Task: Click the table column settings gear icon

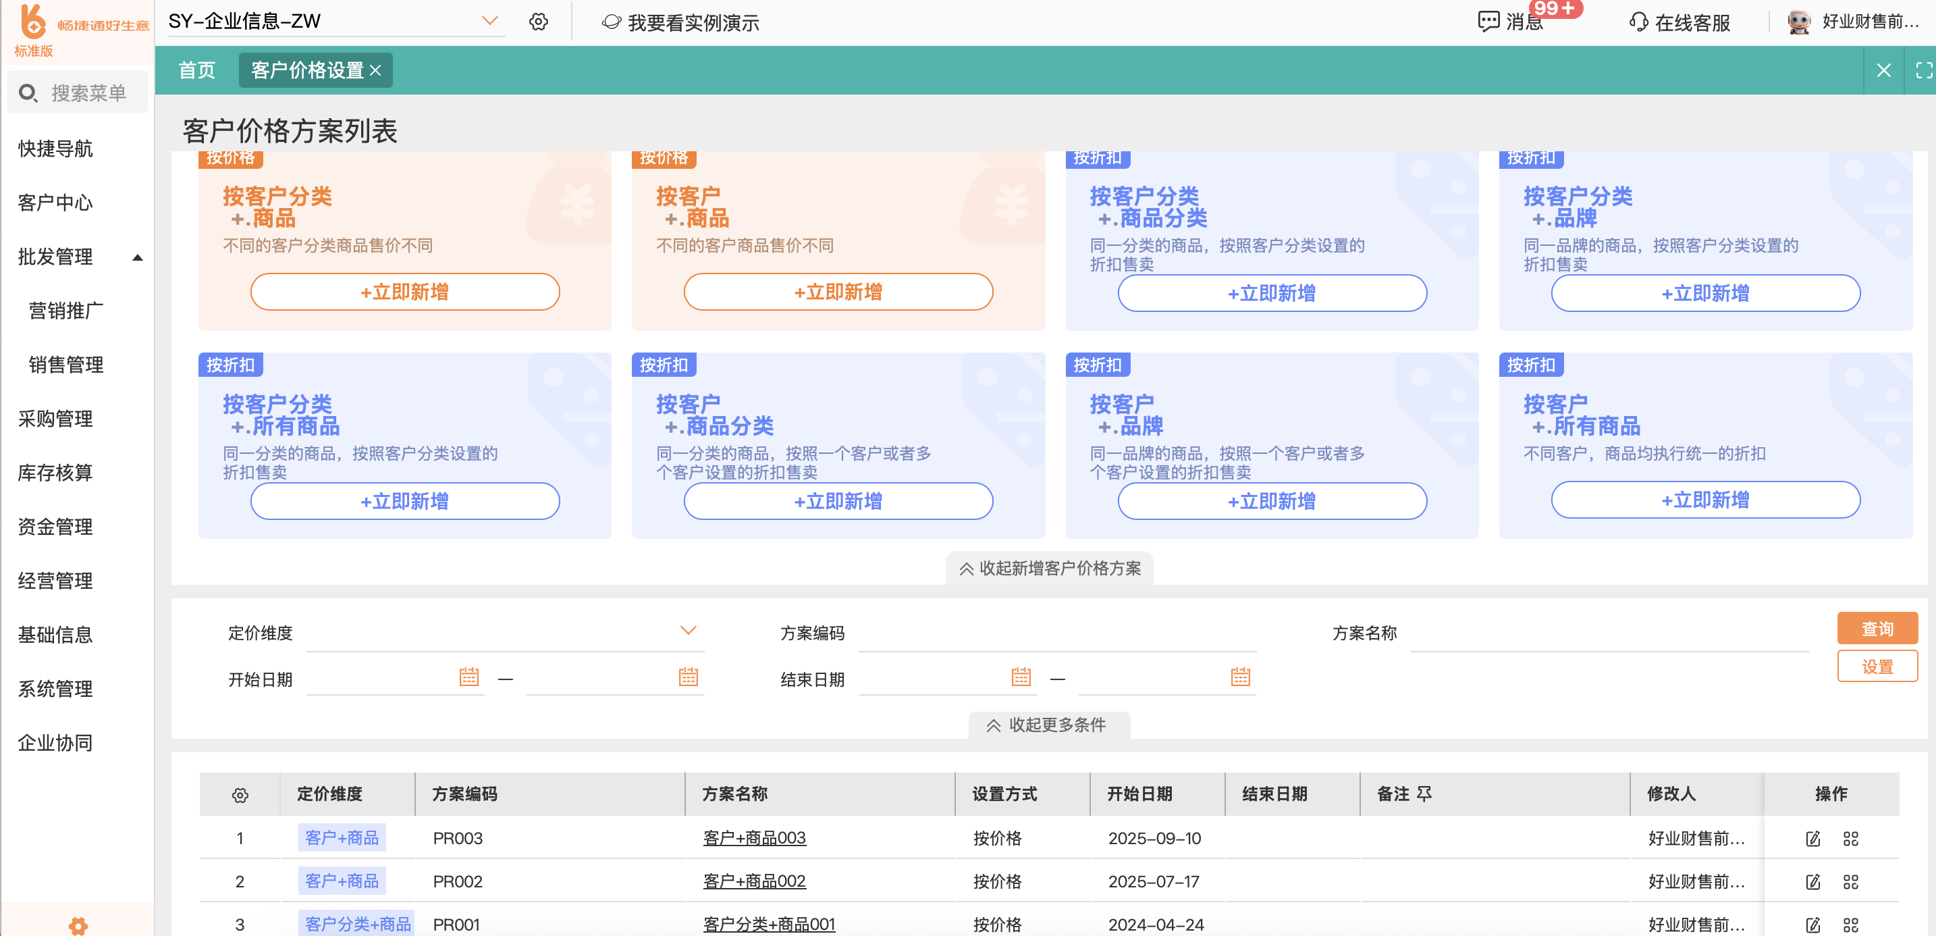Action: click(240, 795)
